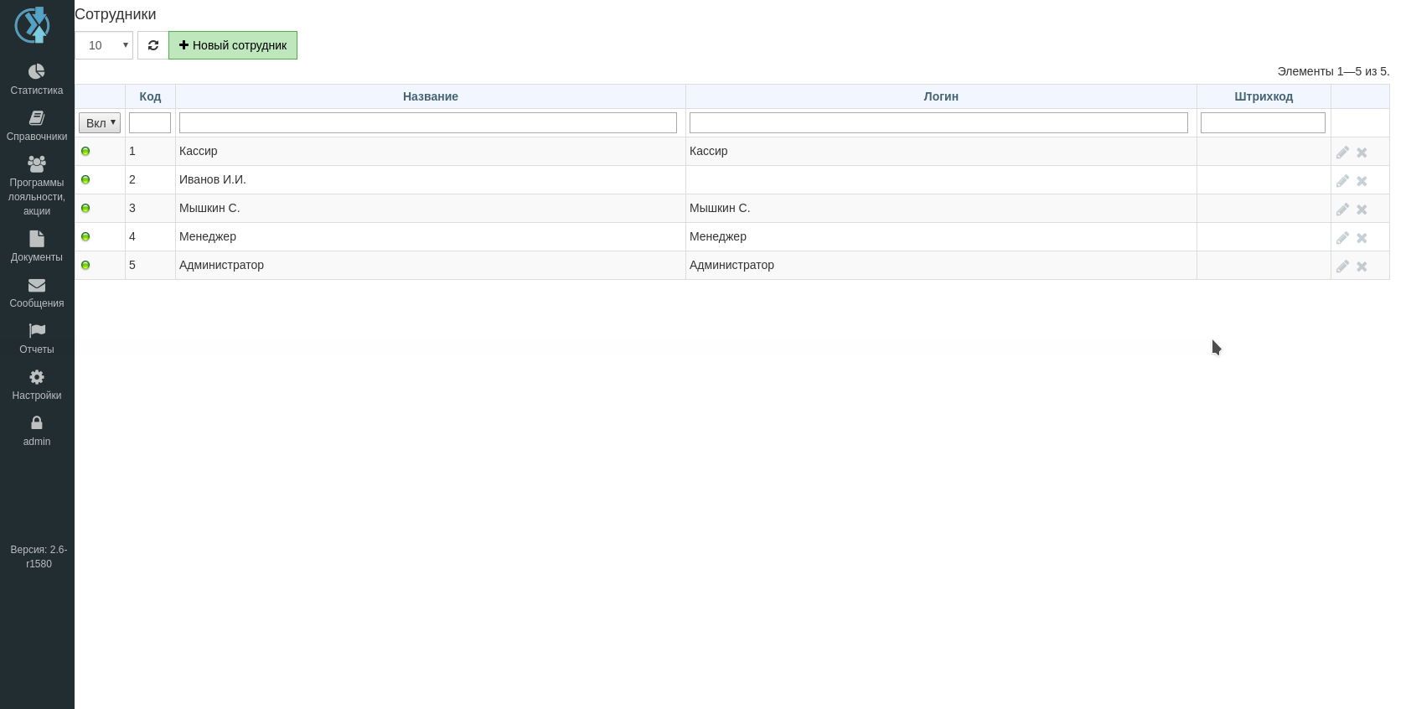Delete the Иванов И.И. employee

(x=1362, y=181)
